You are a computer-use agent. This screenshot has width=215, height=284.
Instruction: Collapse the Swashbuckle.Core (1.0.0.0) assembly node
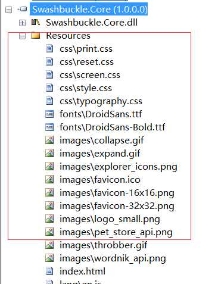(8, 10)
